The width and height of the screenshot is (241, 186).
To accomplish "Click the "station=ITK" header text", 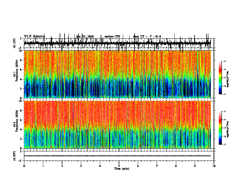I will click(x=112, y=36).
